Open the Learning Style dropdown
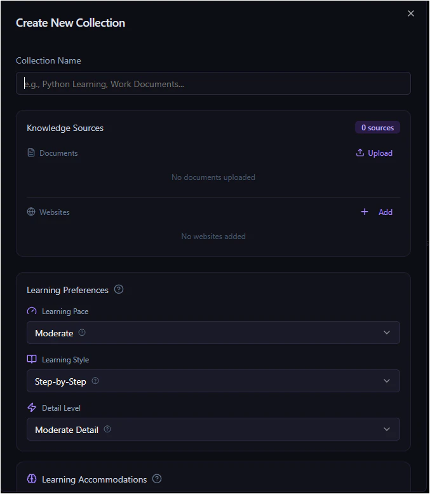This screenshot has height=494, width=430. click(x=387, y=381)
